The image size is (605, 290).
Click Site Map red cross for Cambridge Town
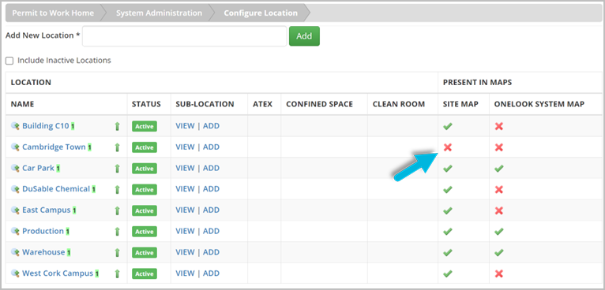(448, 147)
